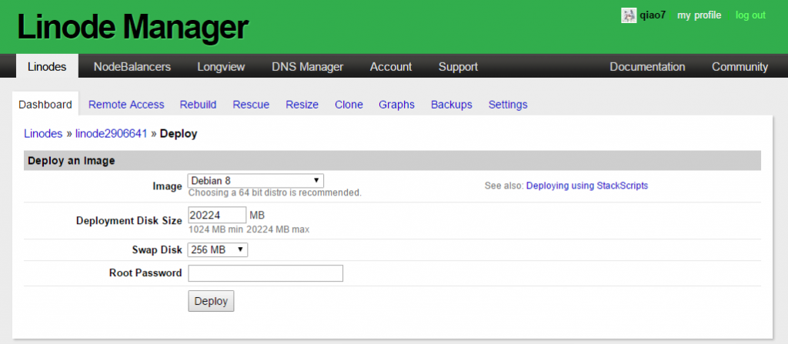
Task: Click the Root Password field label
Action: pyautogui.click(x=145, y=273)
